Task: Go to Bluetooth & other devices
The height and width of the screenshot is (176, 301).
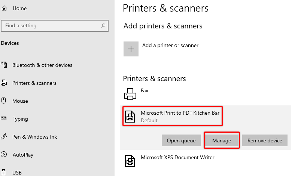Action: click(42, 65)
